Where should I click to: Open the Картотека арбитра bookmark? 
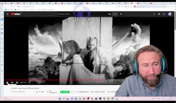[48, 10]
